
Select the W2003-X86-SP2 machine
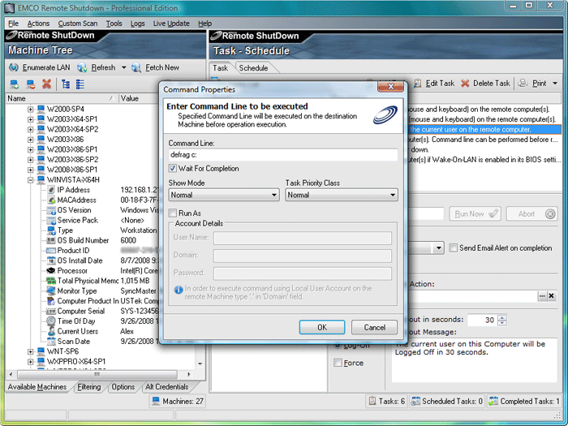coord(72,159)
